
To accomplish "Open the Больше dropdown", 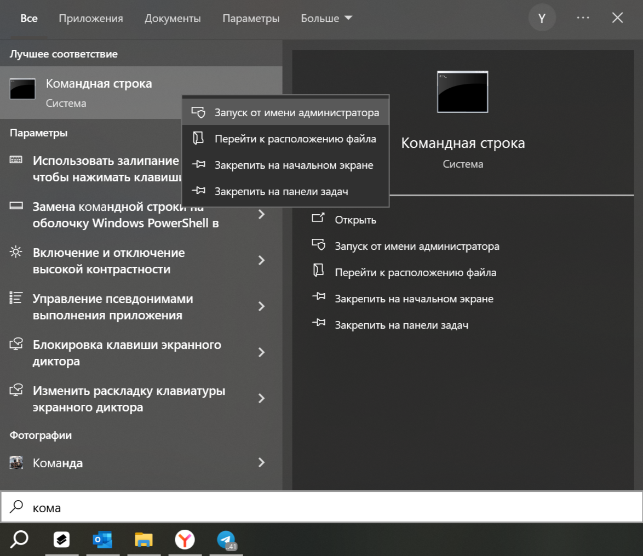I will pyautogui.click(x=326, y=18).
